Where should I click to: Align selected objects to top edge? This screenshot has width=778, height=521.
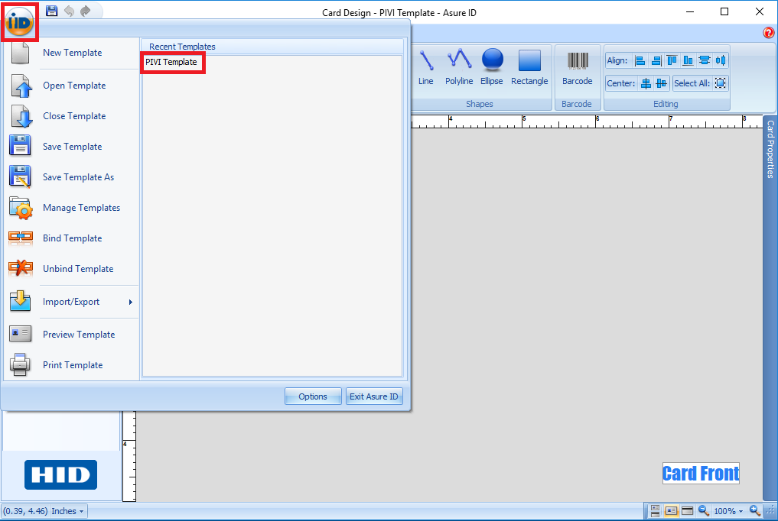point(672,60)
